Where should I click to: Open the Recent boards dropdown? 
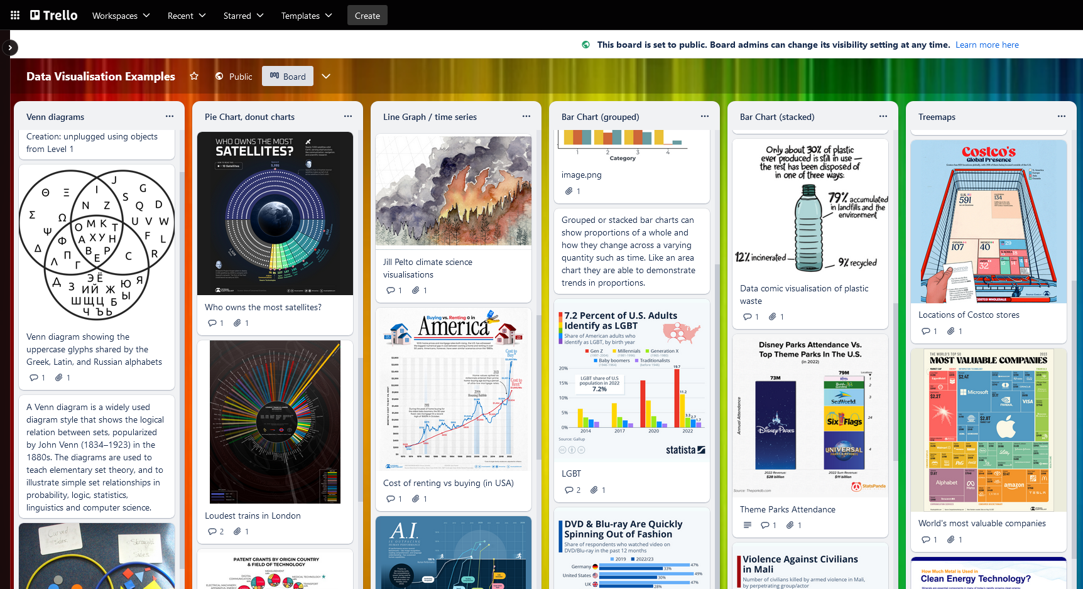(186, 16)
